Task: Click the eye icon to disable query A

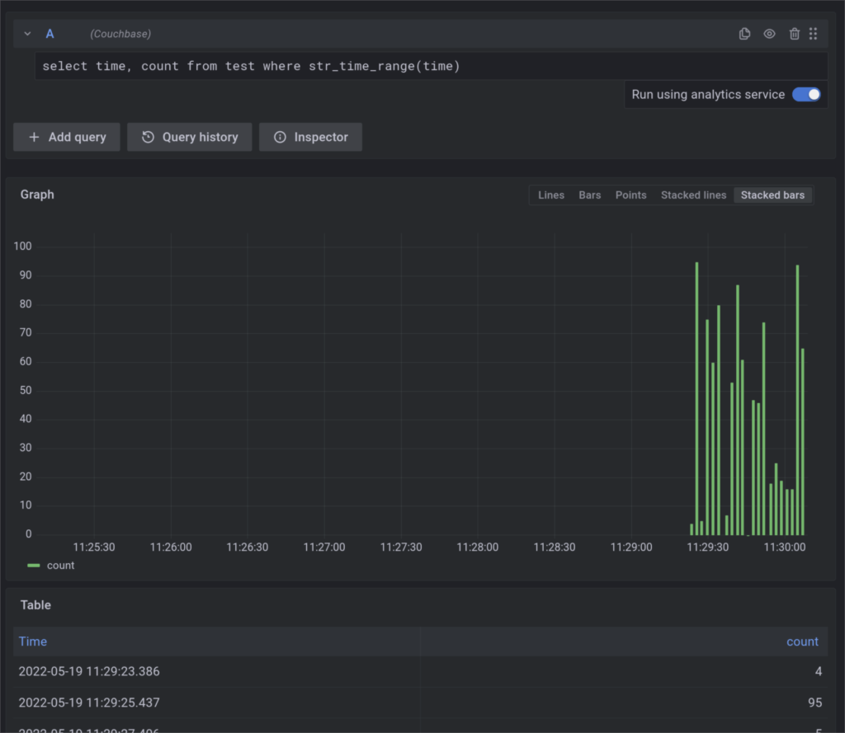Action: (x=769, y=34)
